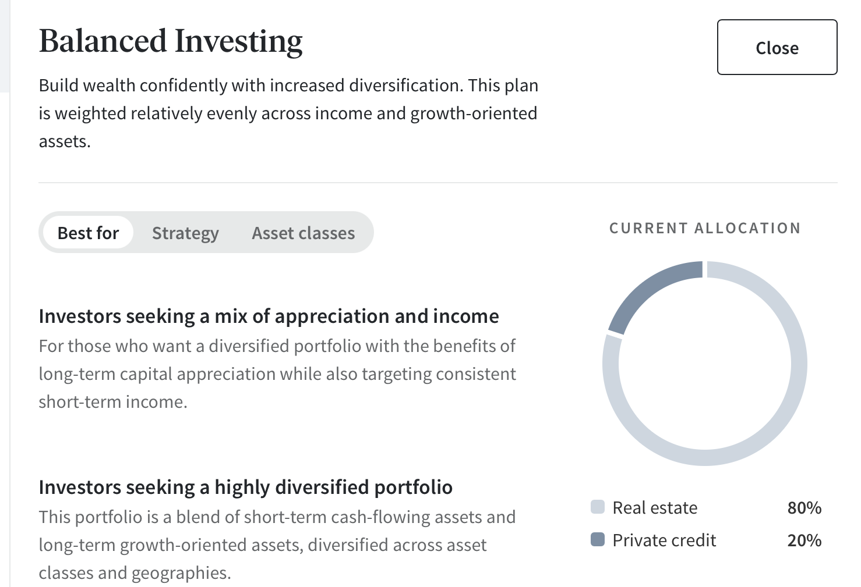Click the 80% allocation value
861x587 pixels.
click(x=804, y=508)
